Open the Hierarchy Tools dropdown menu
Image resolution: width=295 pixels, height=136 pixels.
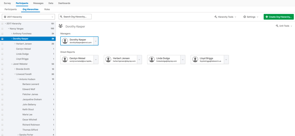click(225, 17)
